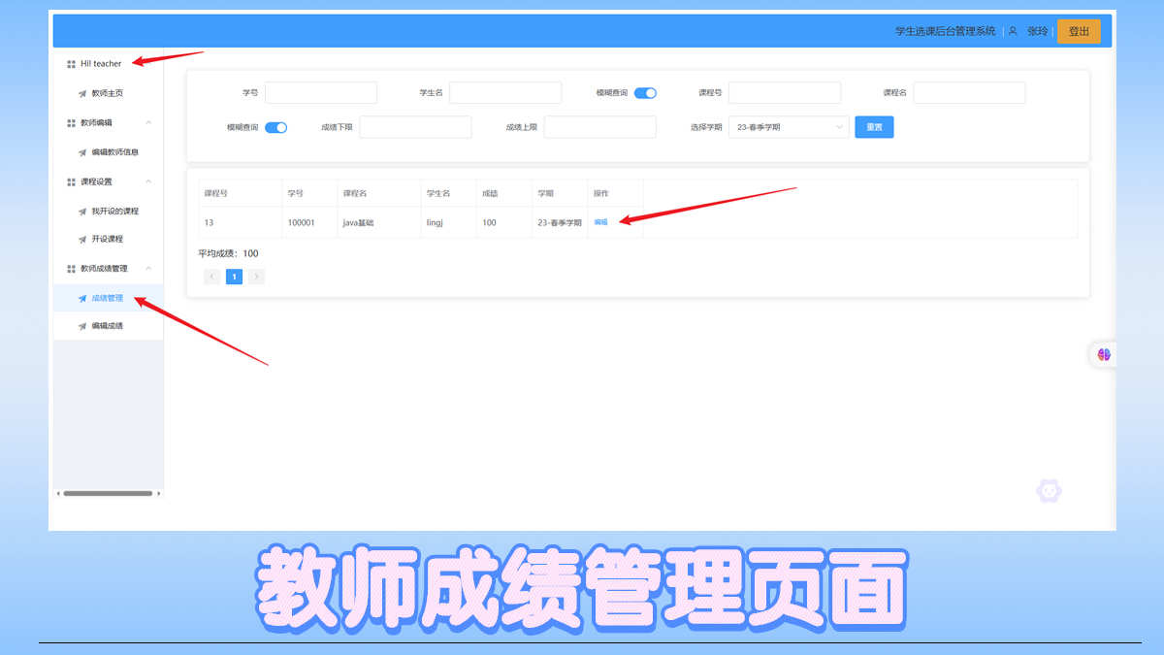Focus the 成绩下限 input field
The height and width of the screenshot is (655, 1164).
[x=415, y=127]
